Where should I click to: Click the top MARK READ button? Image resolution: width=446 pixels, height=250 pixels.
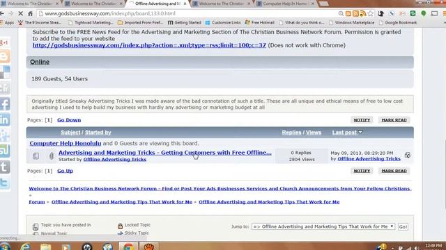(394, 120)
